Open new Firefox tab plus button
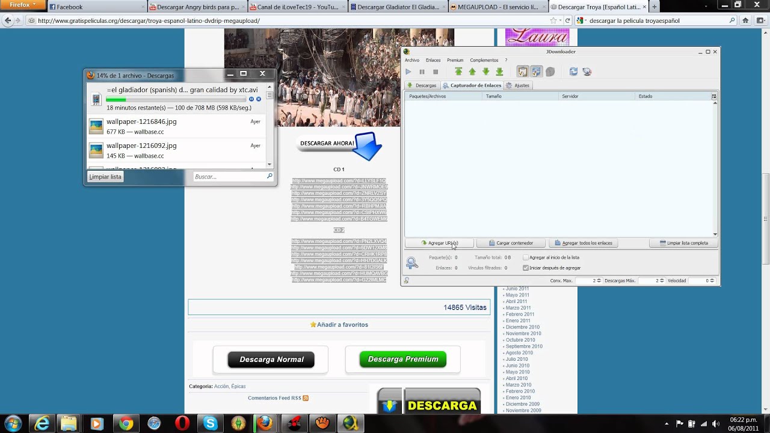 click(x=654, y=7)
